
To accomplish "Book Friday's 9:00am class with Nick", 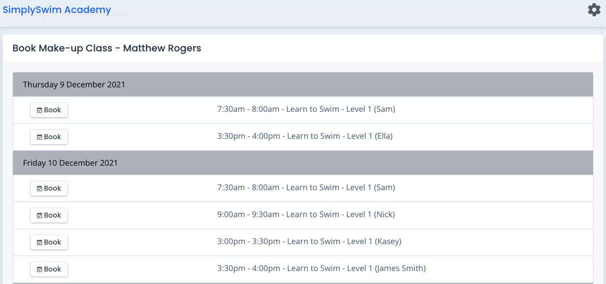I will [x=49, y=215].
